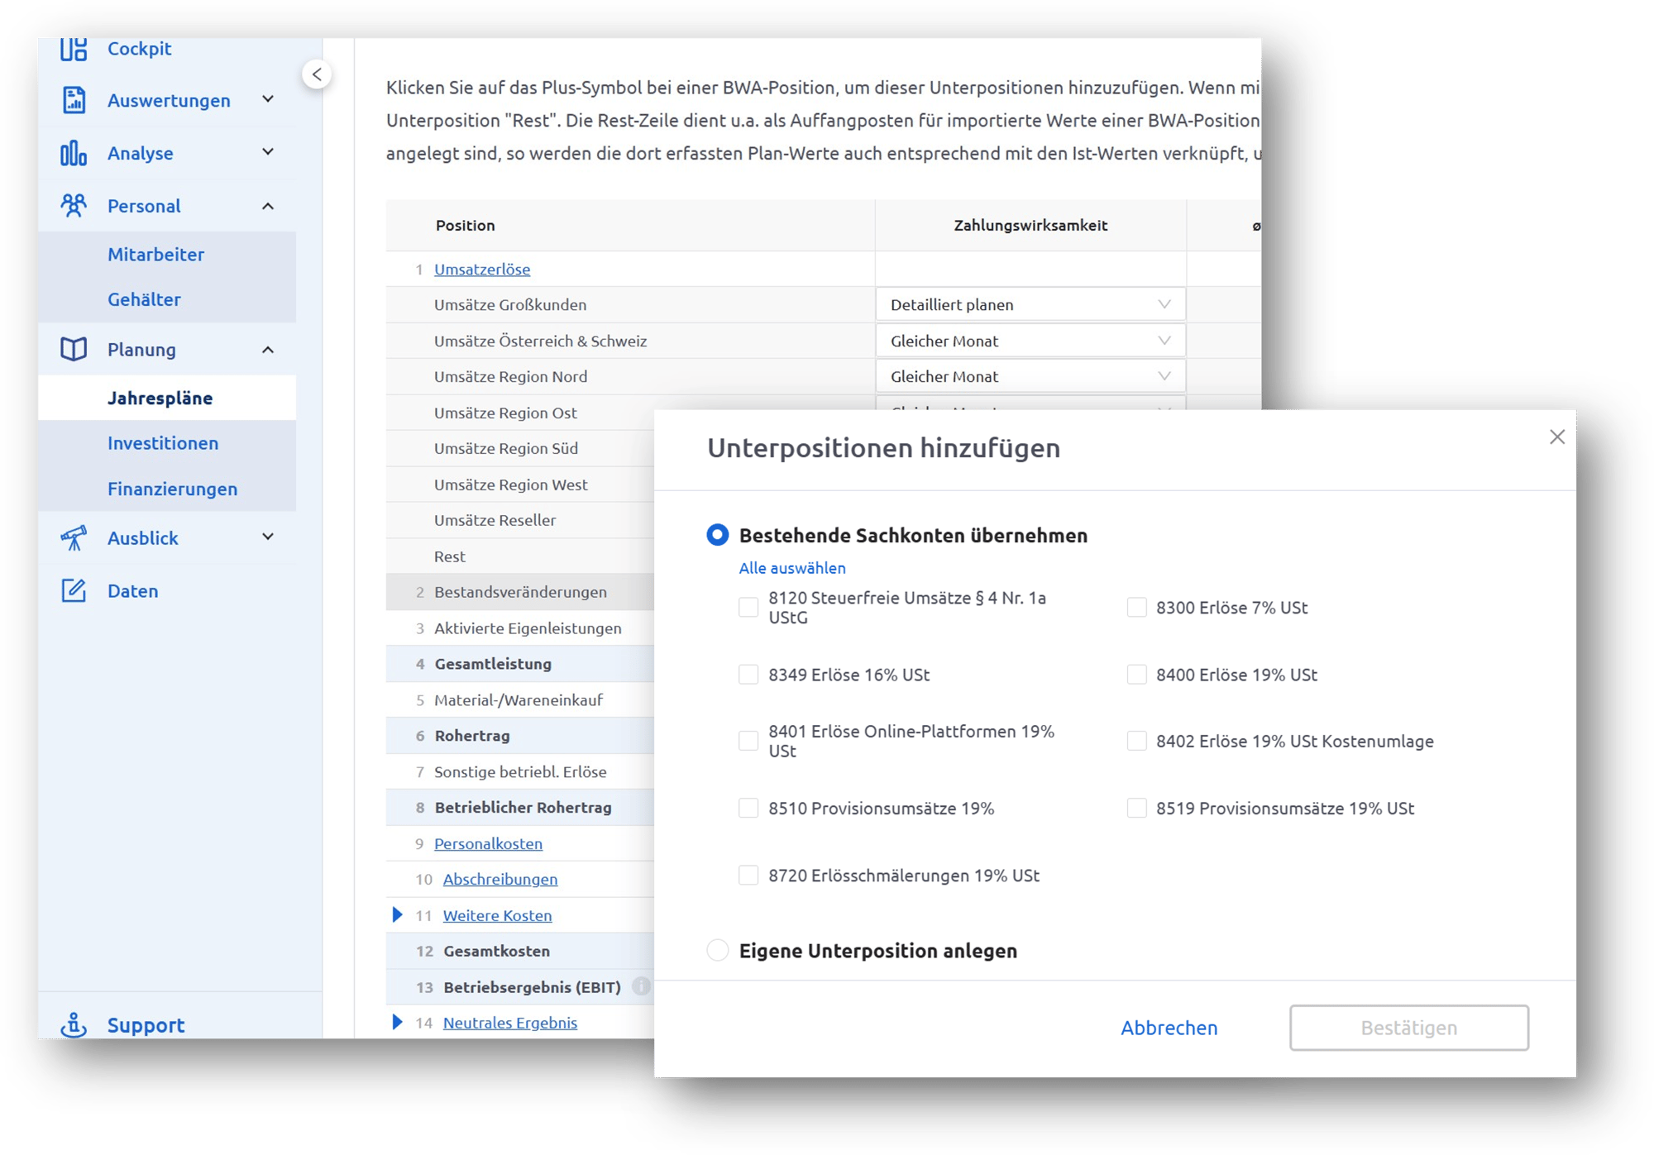This screenshot has height=1155, width=1654.
Task: Open Zahlungswirksamkeit dropdown for Umsätze Großkunden
Action: point(1030,304)
